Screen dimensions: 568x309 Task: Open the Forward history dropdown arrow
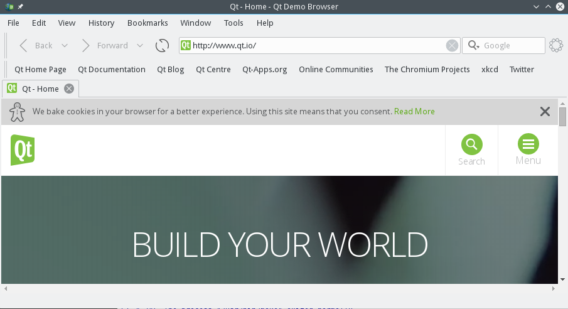(140, 46)
